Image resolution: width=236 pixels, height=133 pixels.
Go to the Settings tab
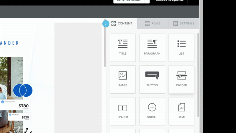click(183, 24)
